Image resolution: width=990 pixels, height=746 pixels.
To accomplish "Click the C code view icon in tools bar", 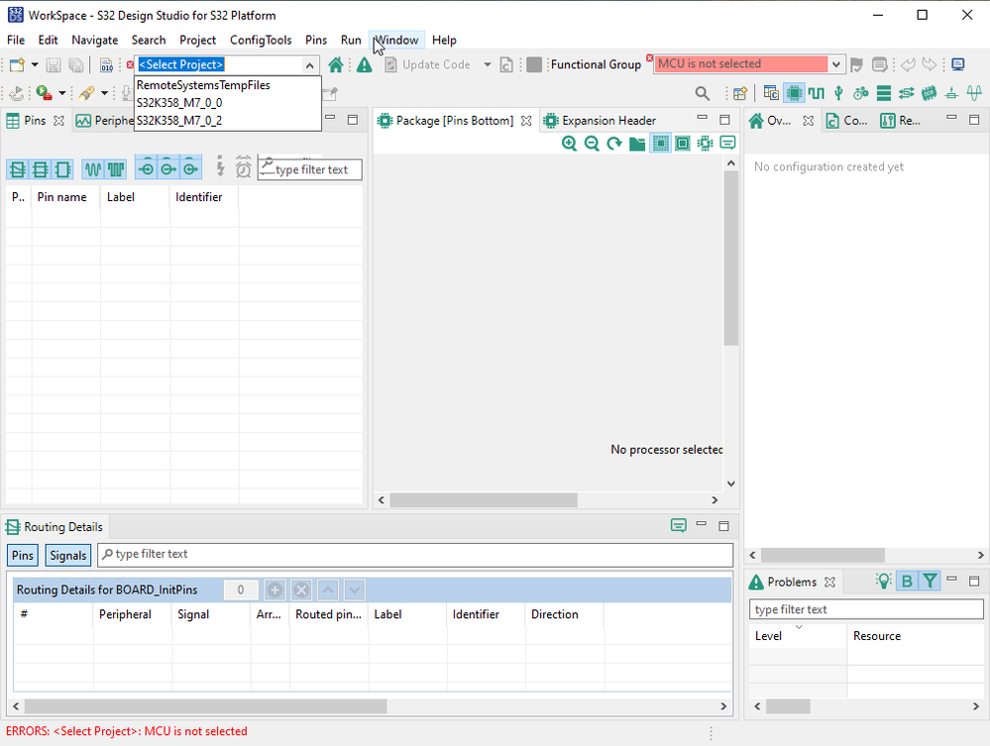I will point(771,93).
